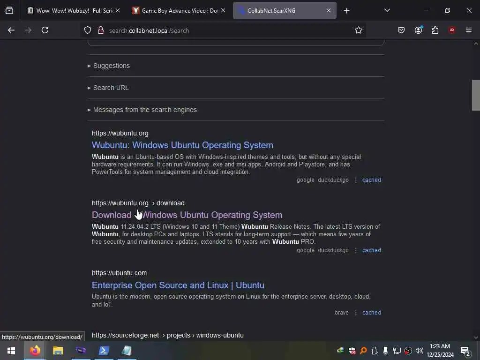Open the uBlock Origin extension icon
The image size is (480, 360).
coord(451,30)
